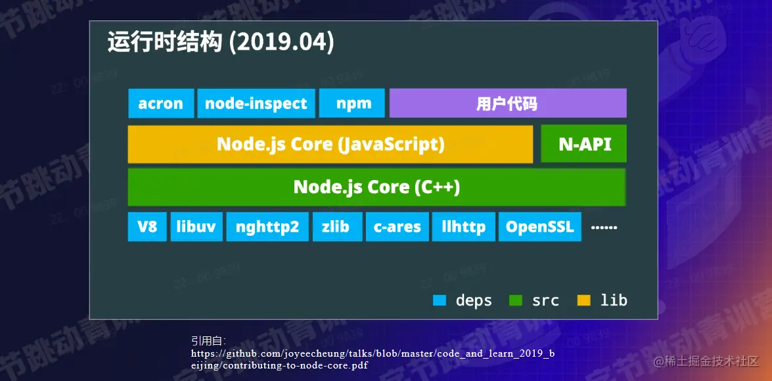Viewport: 772px width, 381px height.
Task: Select the OpenSSL block
Action: (539, 227)
